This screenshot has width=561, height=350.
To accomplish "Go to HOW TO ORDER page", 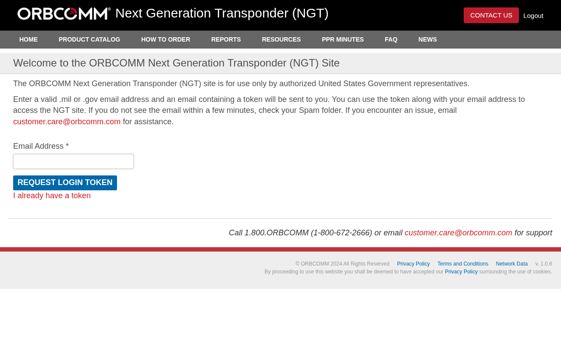I will [166, 39].
